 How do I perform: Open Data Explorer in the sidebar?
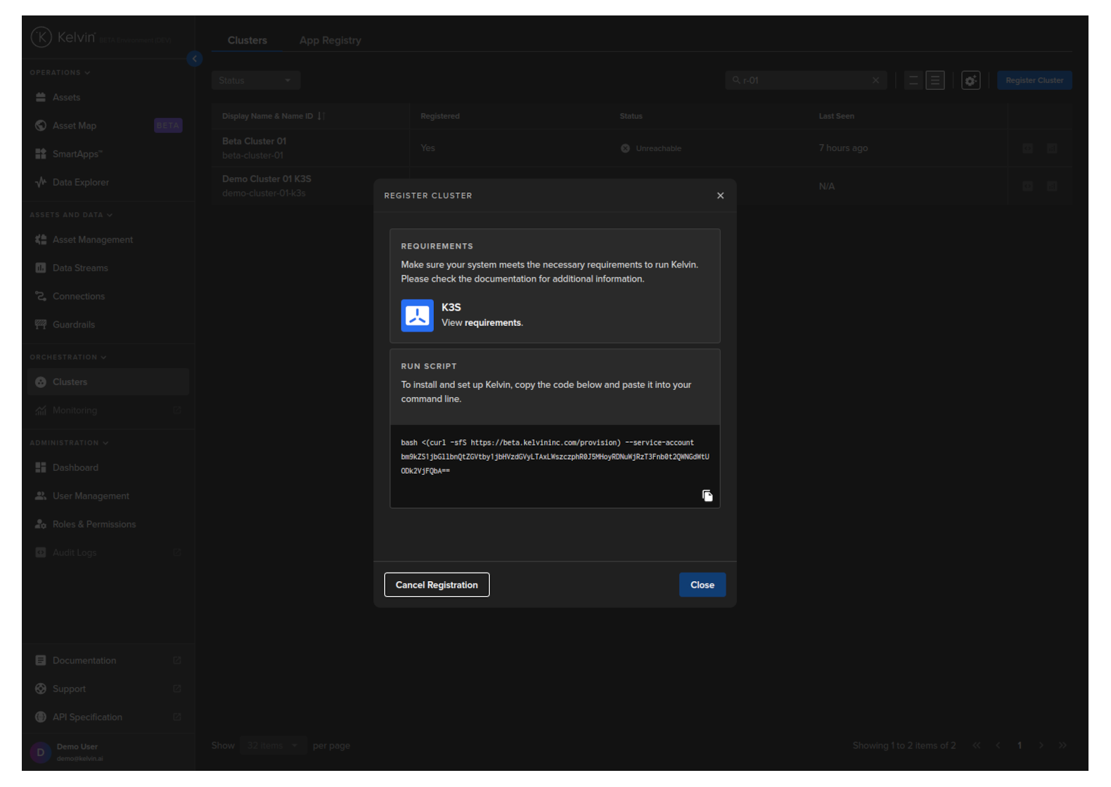point(80,183)
